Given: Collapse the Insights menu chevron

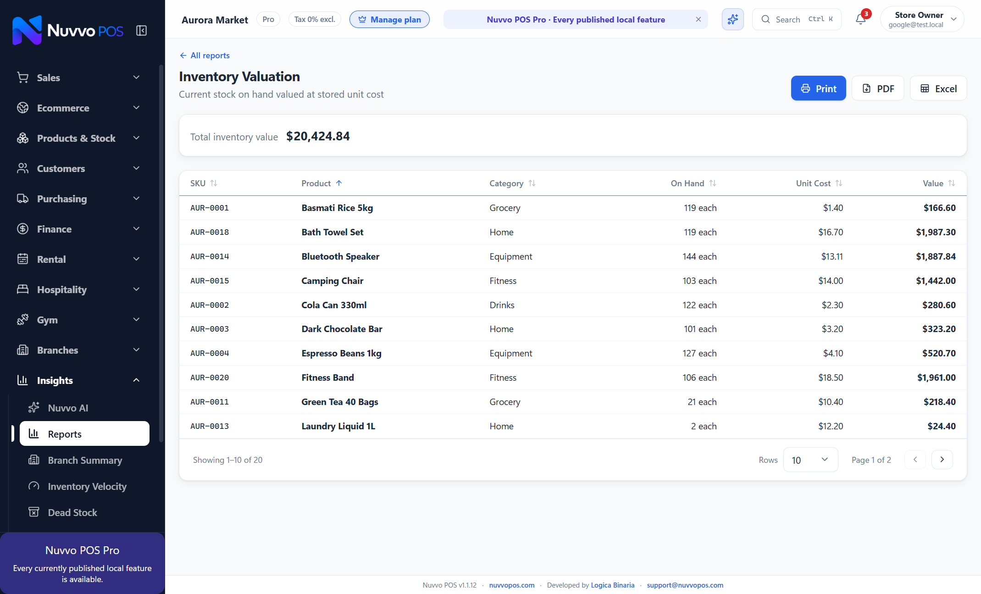Looking at the screenshot, I should (136, 380).
